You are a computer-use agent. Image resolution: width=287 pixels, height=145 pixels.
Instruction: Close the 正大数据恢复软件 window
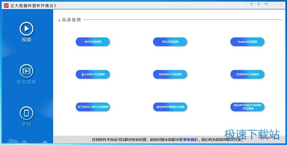coord(281,4)
